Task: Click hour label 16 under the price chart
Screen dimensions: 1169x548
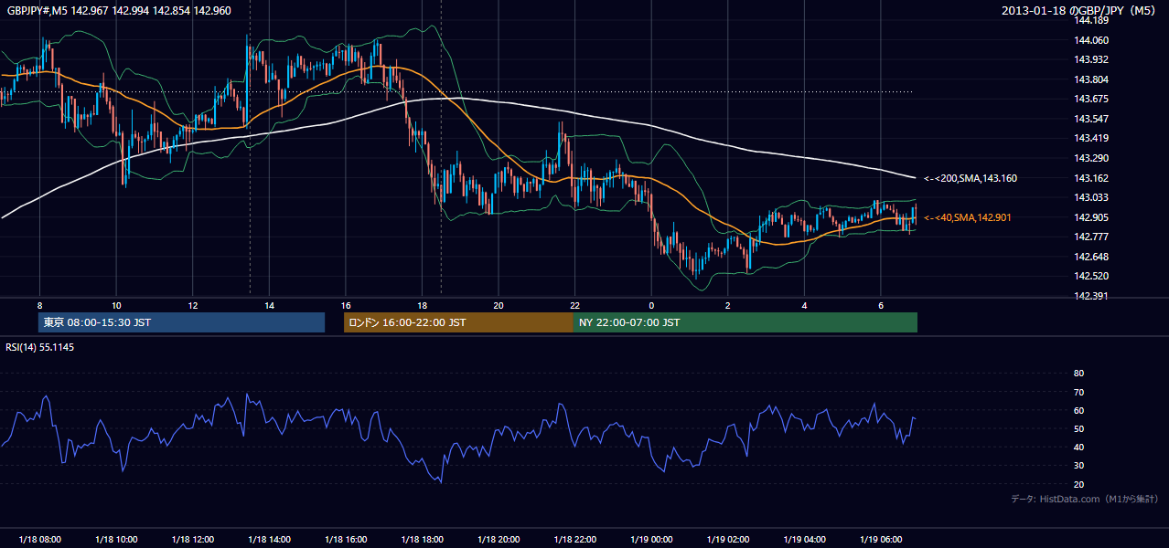Action: 345,305
